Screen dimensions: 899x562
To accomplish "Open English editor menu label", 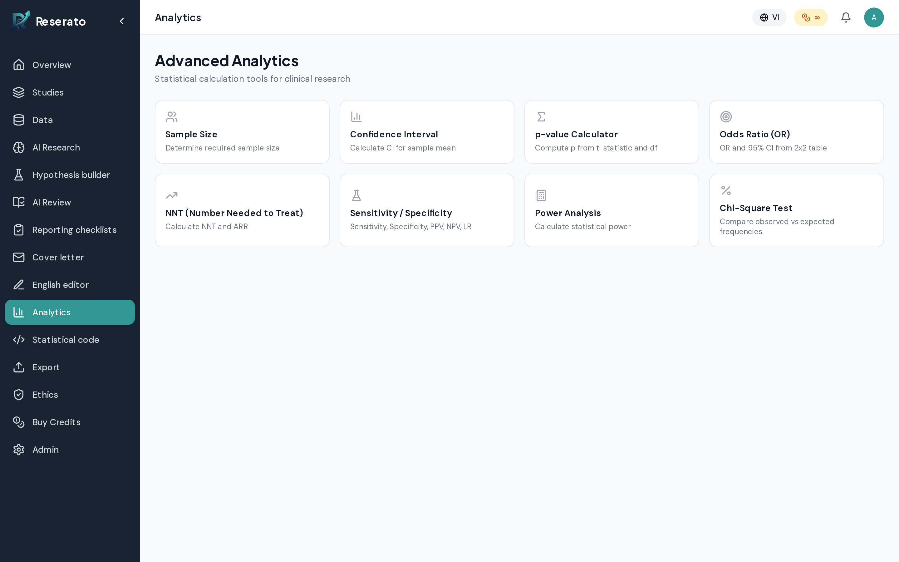I will point(61,285).
